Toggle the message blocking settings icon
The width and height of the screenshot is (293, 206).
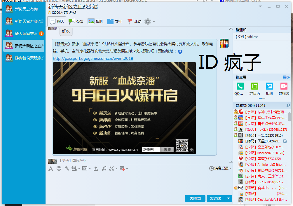point(122,169)
